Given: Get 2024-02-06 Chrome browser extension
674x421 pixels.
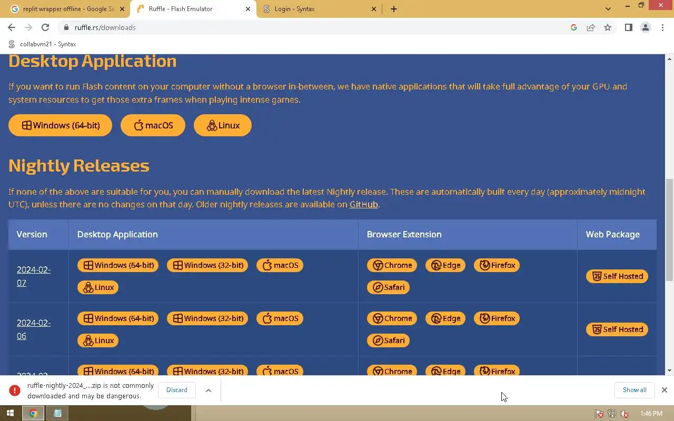Looking at the screenshot, I should coord(392,318).
